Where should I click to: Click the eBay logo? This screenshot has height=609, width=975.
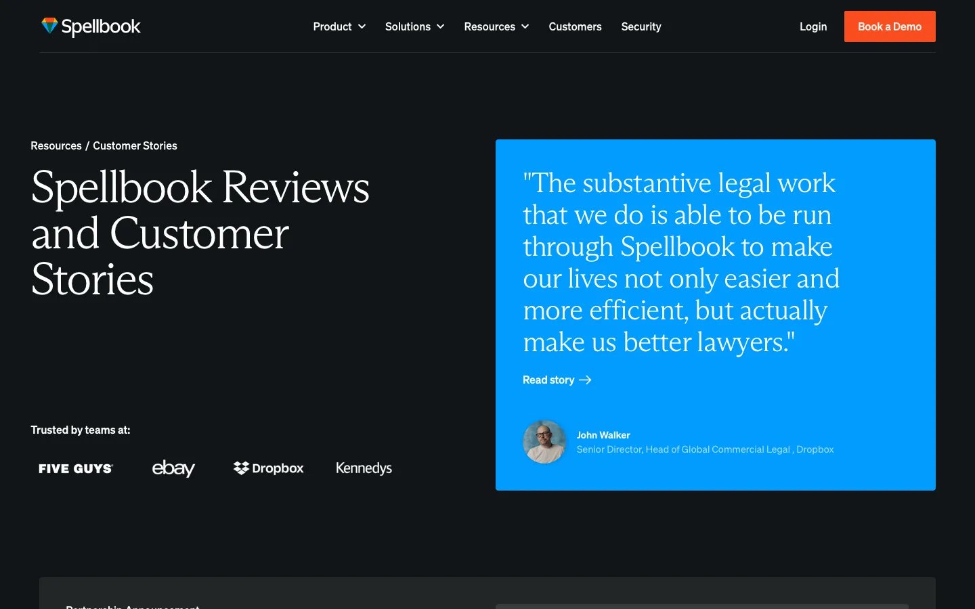pyautogui.click(x=173, y=468)
